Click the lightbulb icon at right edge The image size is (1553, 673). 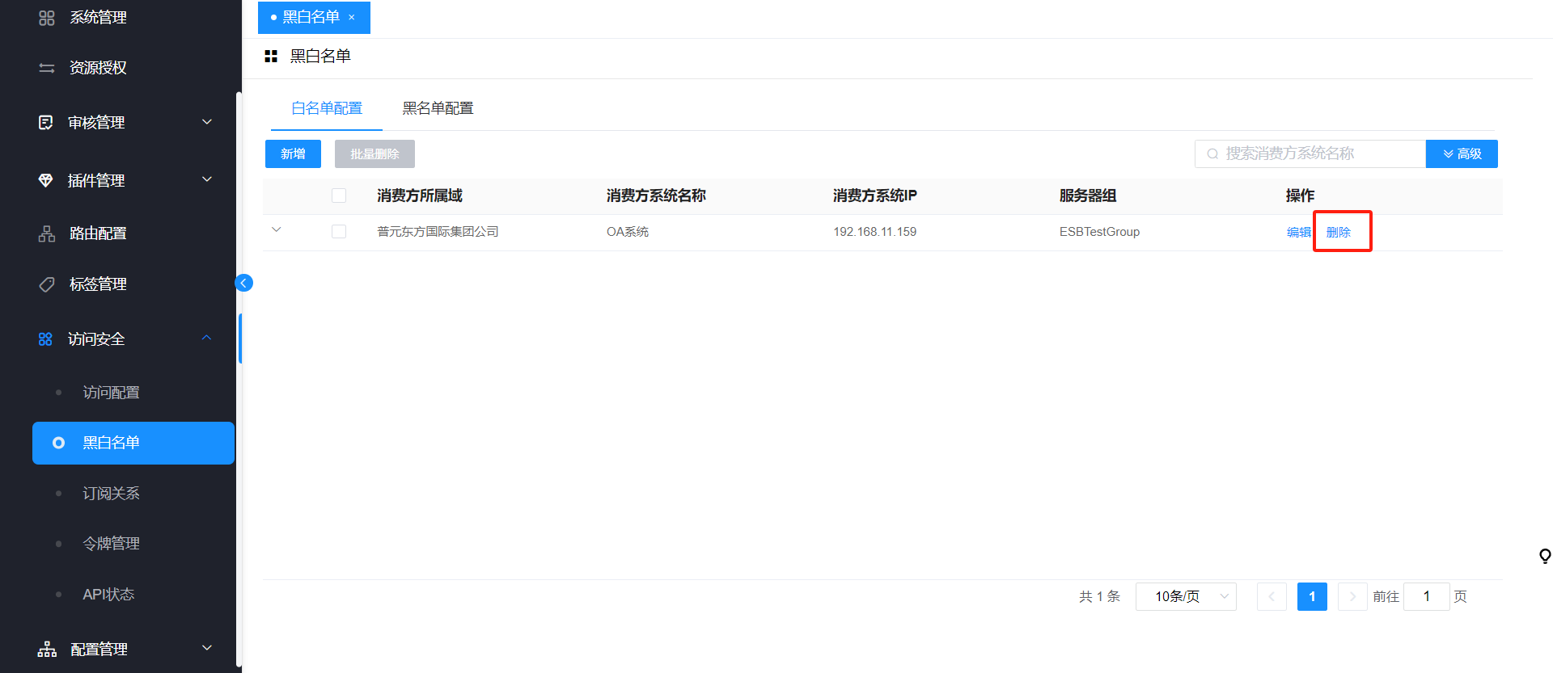1545,556
